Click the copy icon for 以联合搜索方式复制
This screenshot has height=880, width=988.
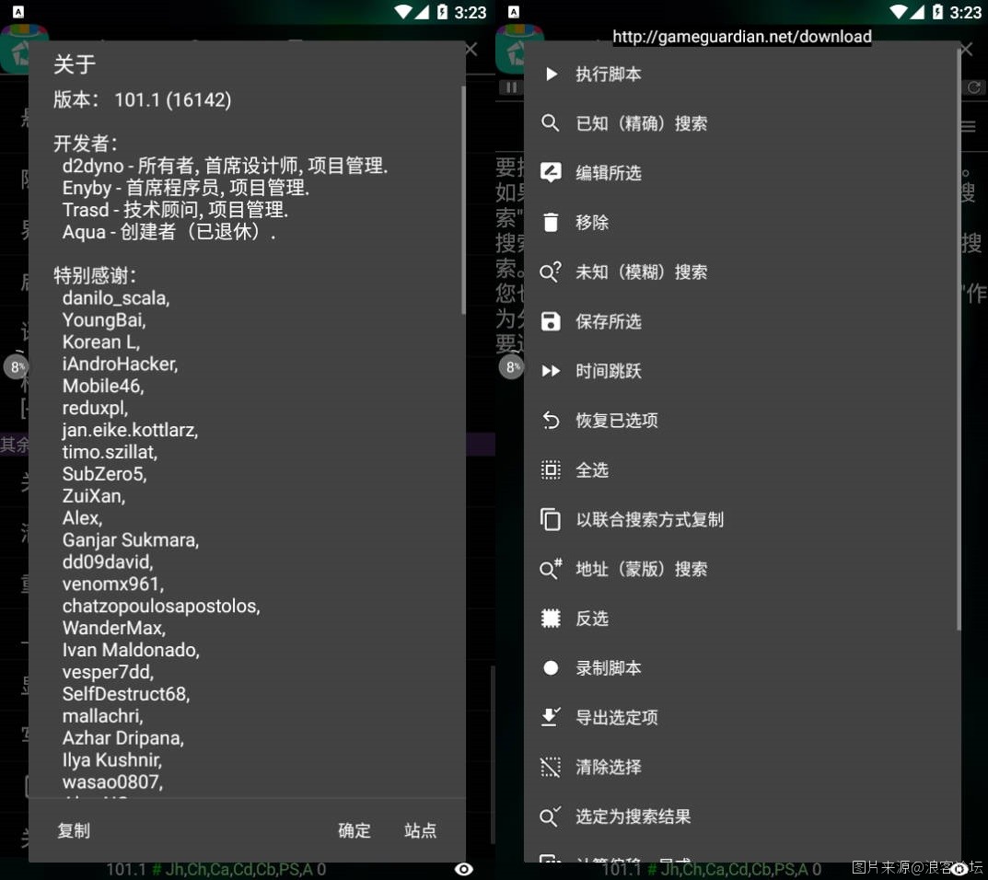[x=551, y=520]
